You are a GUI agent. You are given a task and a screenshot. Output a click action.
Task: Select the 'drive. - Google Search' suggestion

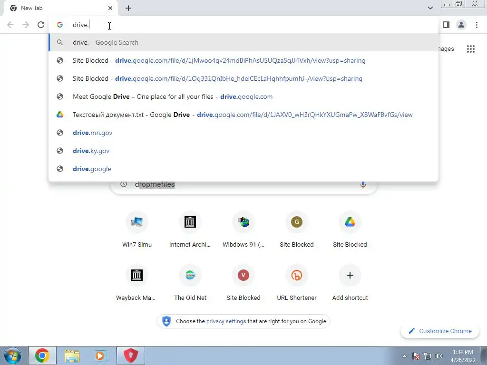243,42
